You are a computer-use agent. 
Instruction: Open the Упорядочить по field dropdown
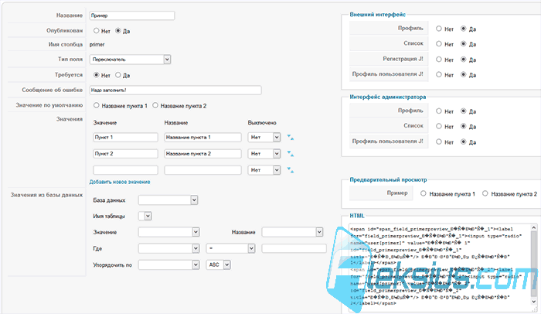[168, 265]
